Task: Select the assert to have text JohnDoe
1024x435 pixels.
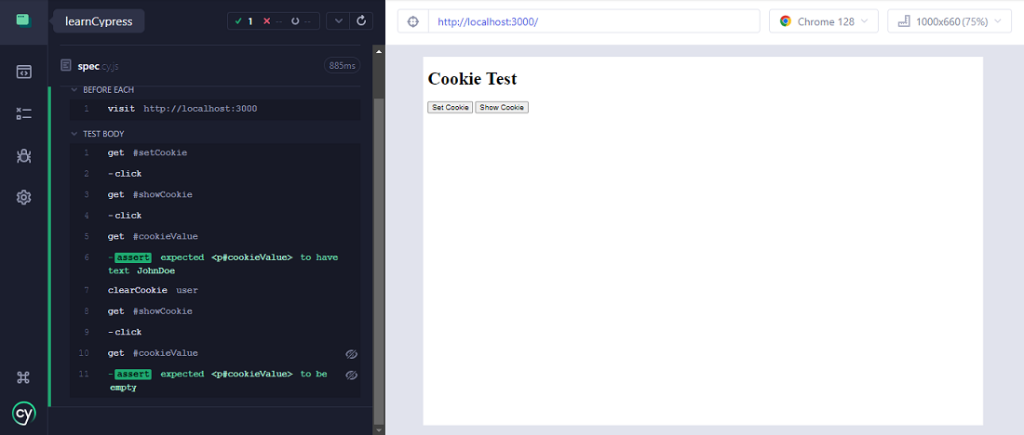Action: tap(215, 264)
